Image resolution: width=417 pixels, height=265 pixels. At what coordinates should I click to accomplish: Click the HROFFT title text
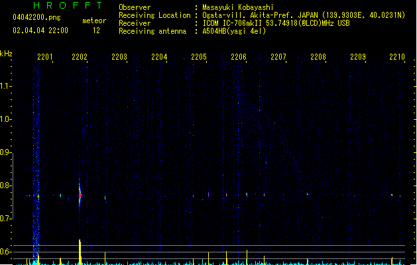pos(68,5)
